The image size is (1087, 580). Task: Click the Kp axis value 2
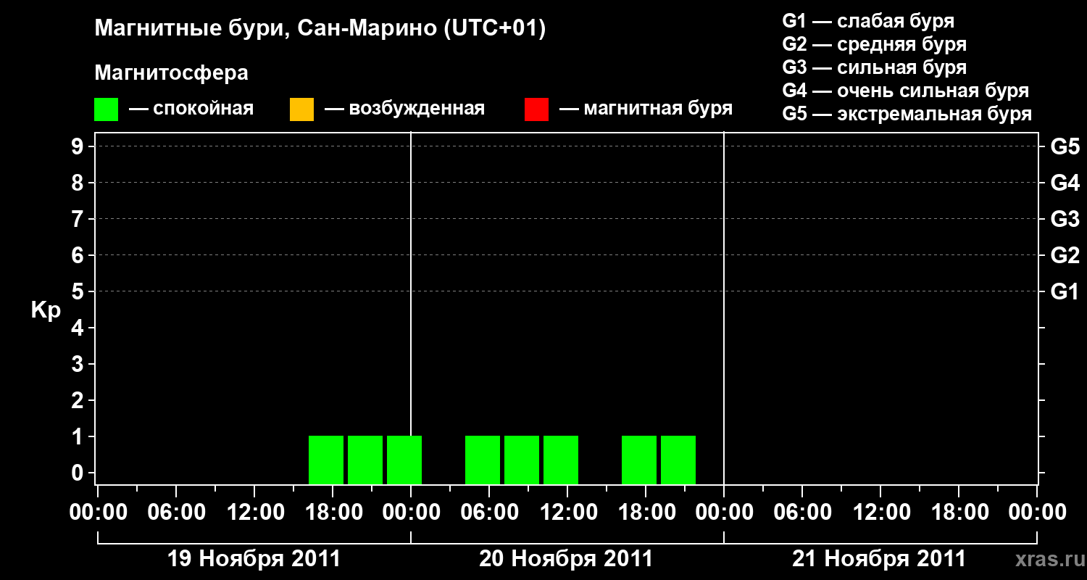79,400
